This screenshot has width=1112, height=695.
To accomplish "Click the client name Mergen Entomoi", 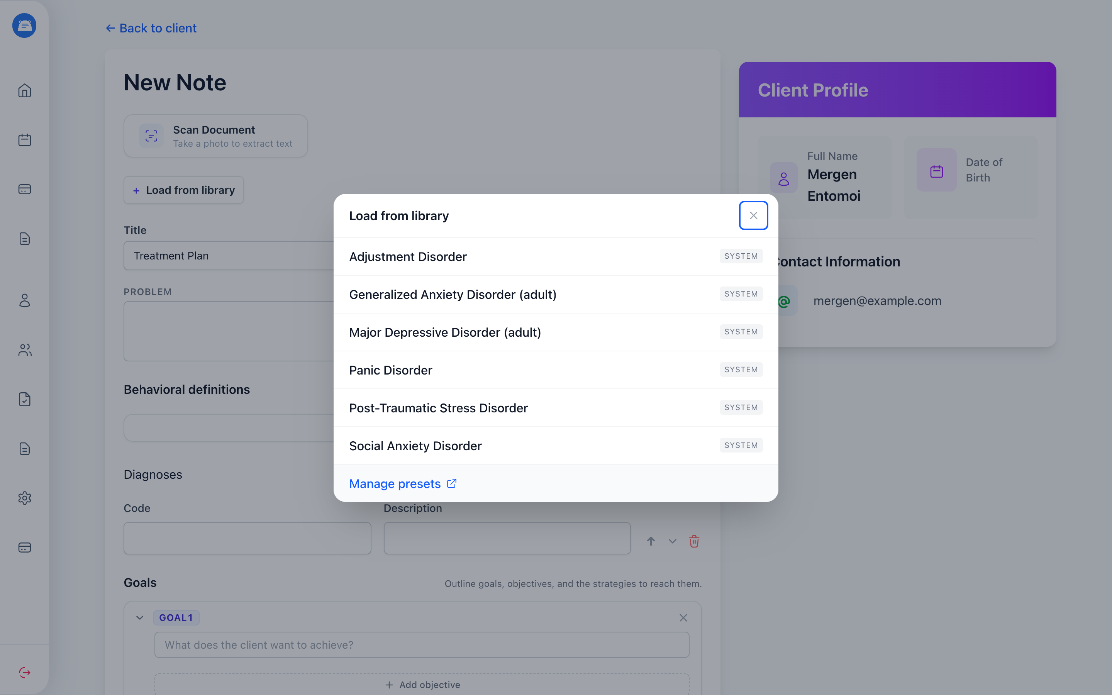I will 834,185.
